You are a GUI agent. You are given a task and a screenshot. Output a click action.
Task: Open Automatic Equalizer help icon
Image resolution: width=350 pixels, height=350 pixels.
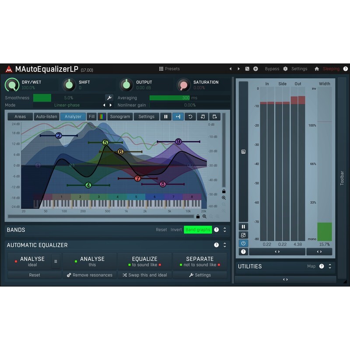(216, 245)
